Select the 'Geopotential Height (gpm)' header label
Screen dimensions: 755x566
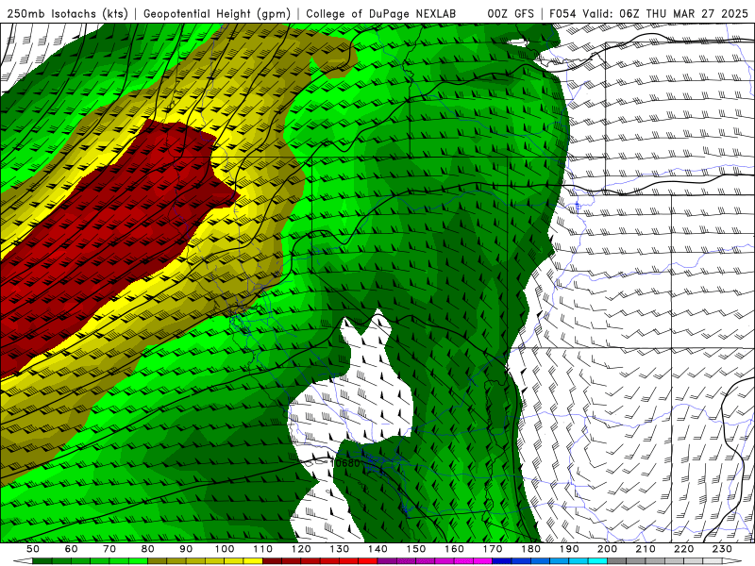[x=217, y=13]
